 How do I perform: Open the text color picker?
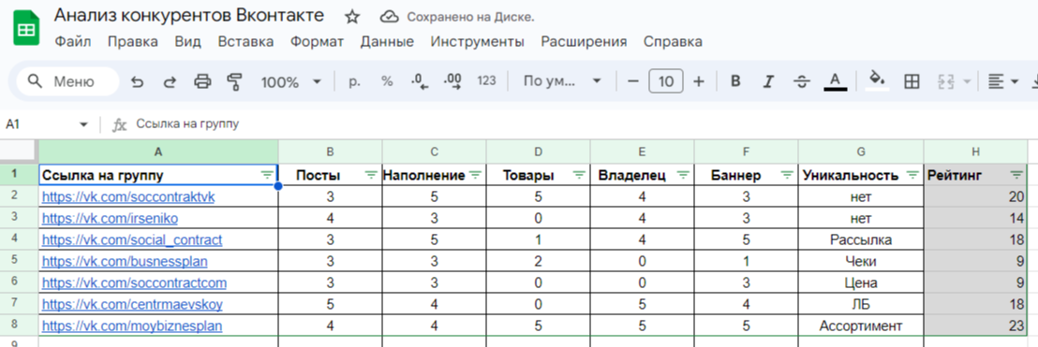[836, 81]
